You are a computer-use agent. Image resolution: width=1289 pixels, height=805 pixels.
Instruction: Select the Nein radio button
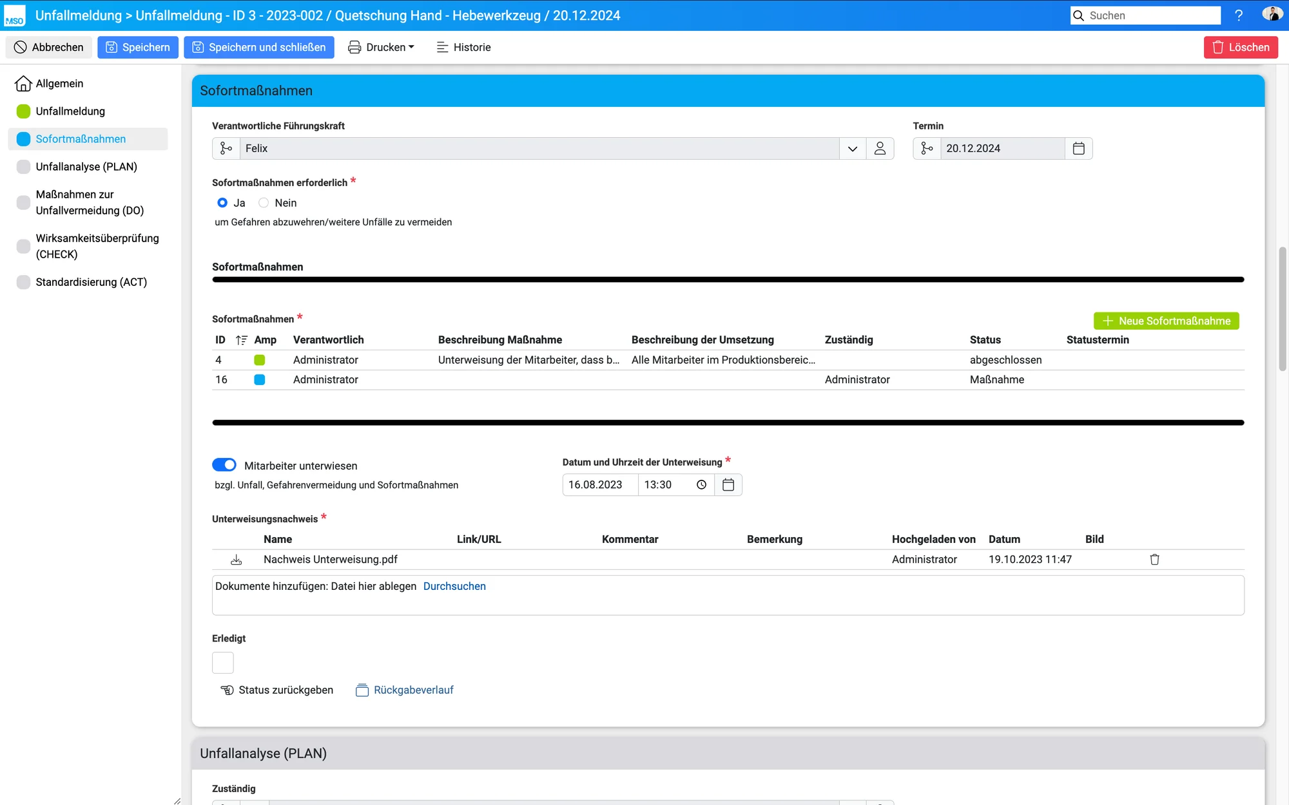[x=264, y=203]
